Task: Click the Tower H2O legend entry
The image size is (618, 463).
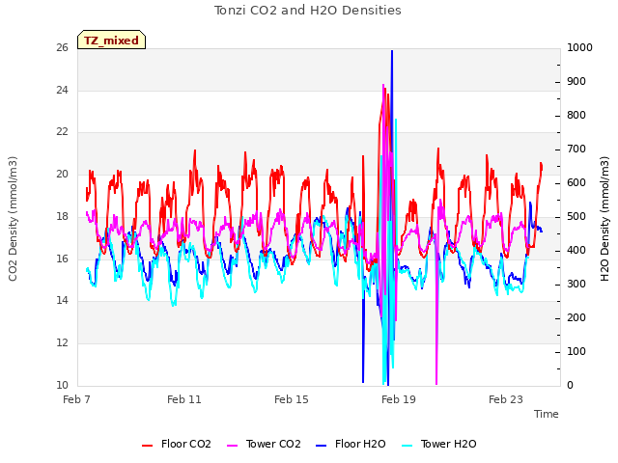Action: point(438,444)
